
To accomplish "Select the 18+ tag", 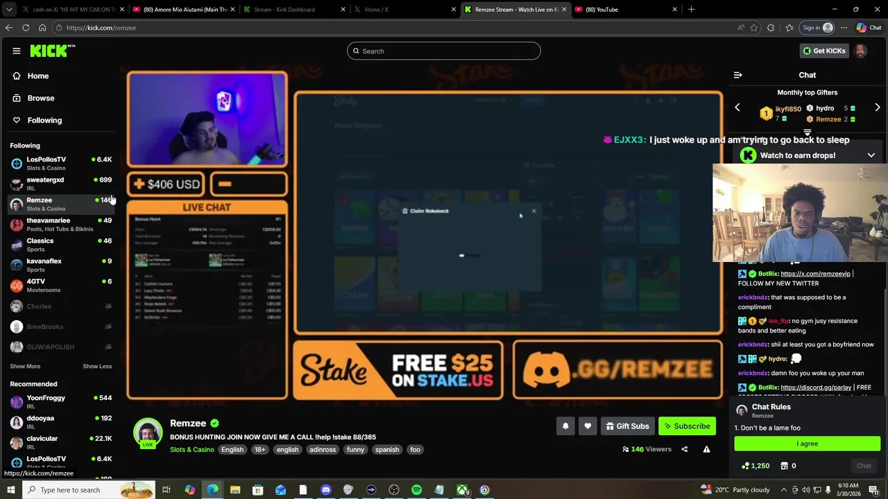I will pos(259,450).
